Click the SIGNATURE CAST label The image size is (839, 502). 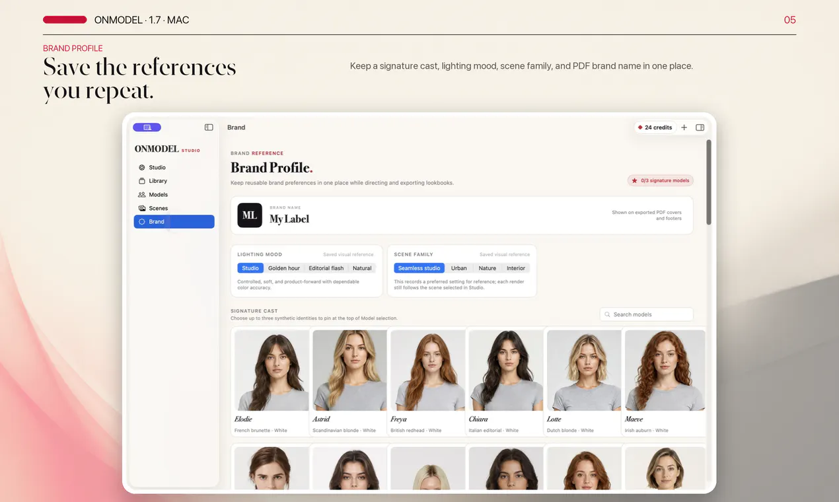click(254, 310)
